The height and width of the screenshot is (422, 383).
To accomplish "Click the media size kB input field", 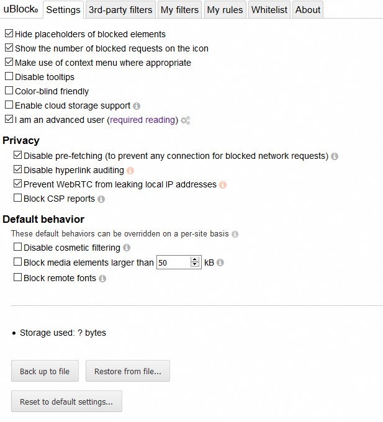I will pos(173,263).
